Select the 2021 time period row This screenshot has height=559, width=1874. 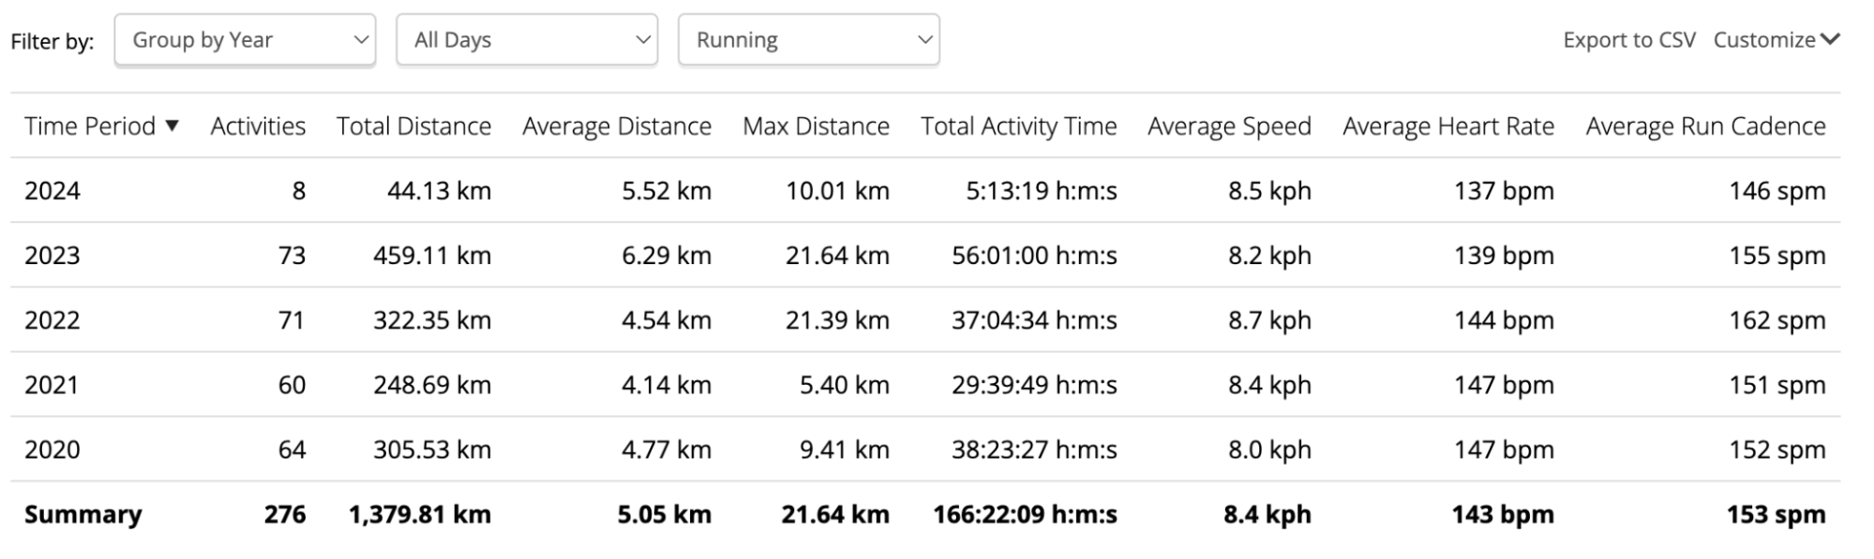(x=52, y=385)
